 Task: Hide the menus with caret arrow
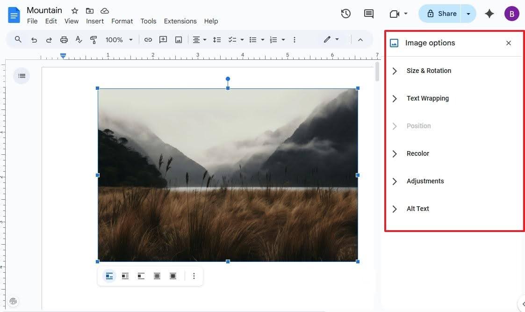[360, 40]
